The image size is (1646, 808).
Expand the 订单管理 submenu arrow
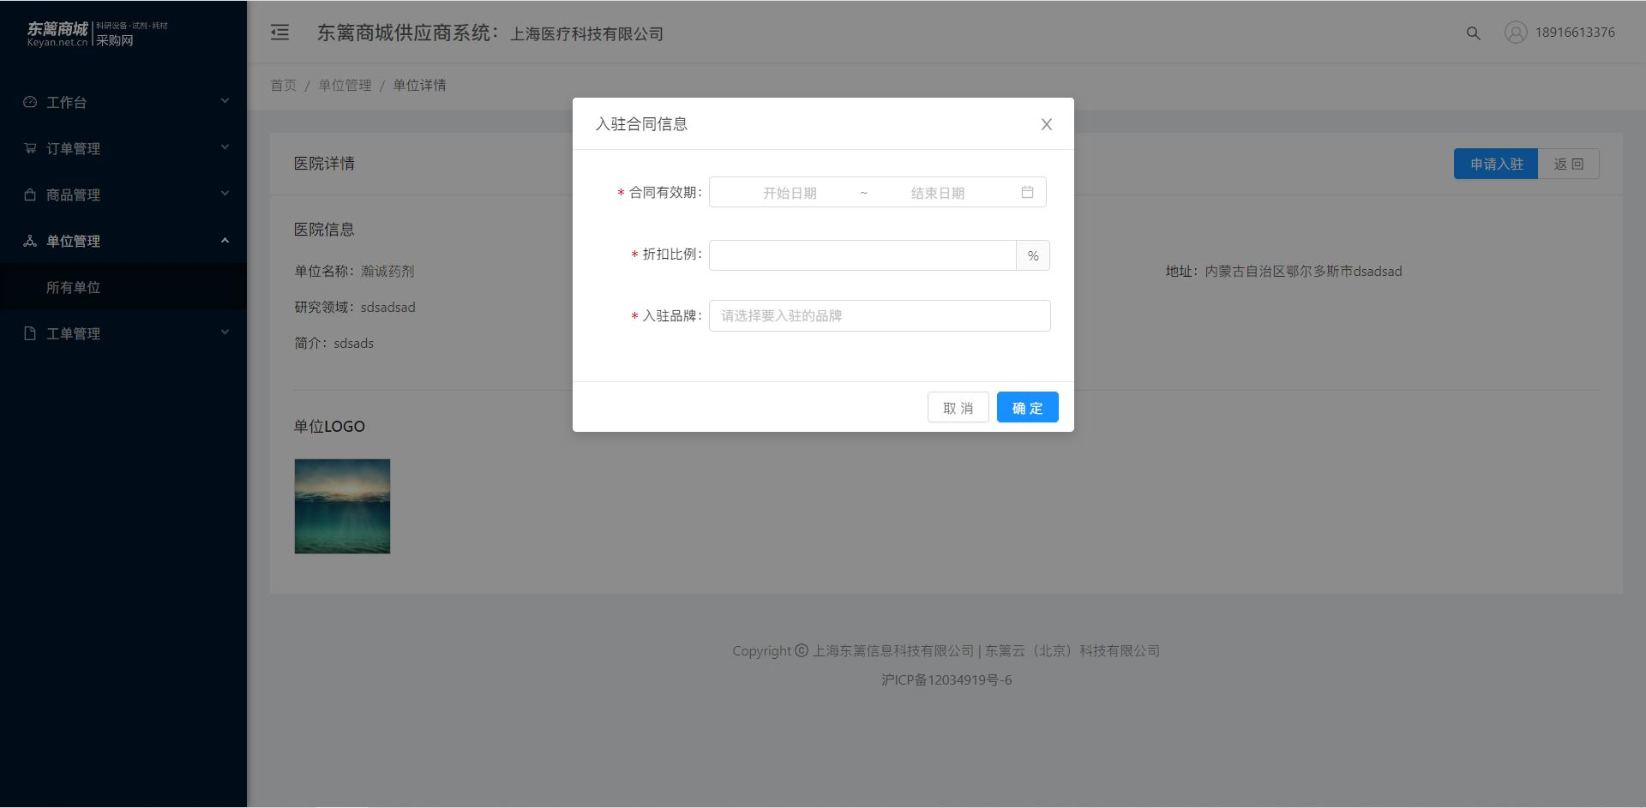click(225, 147)
